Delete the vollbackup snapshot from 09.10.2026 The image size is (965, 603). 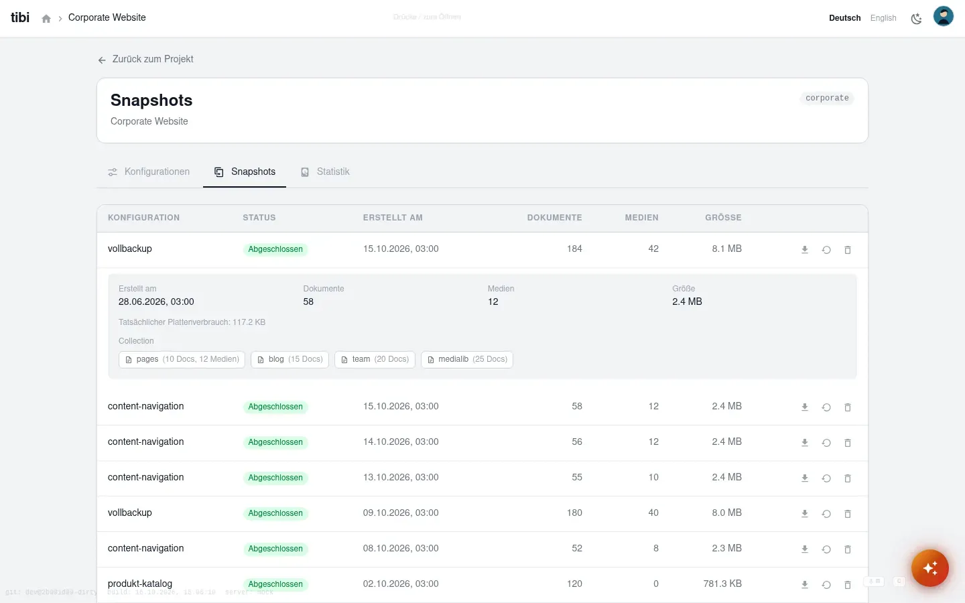coord(848,513)
